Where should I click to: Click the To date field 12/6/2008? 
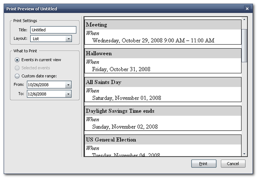45,94
